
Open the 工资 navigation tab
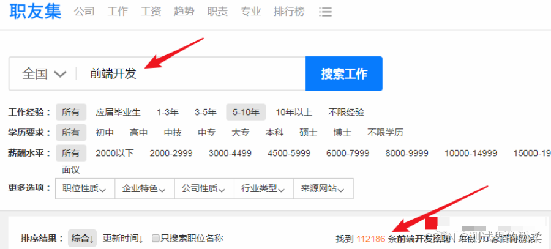pos(151,12)
